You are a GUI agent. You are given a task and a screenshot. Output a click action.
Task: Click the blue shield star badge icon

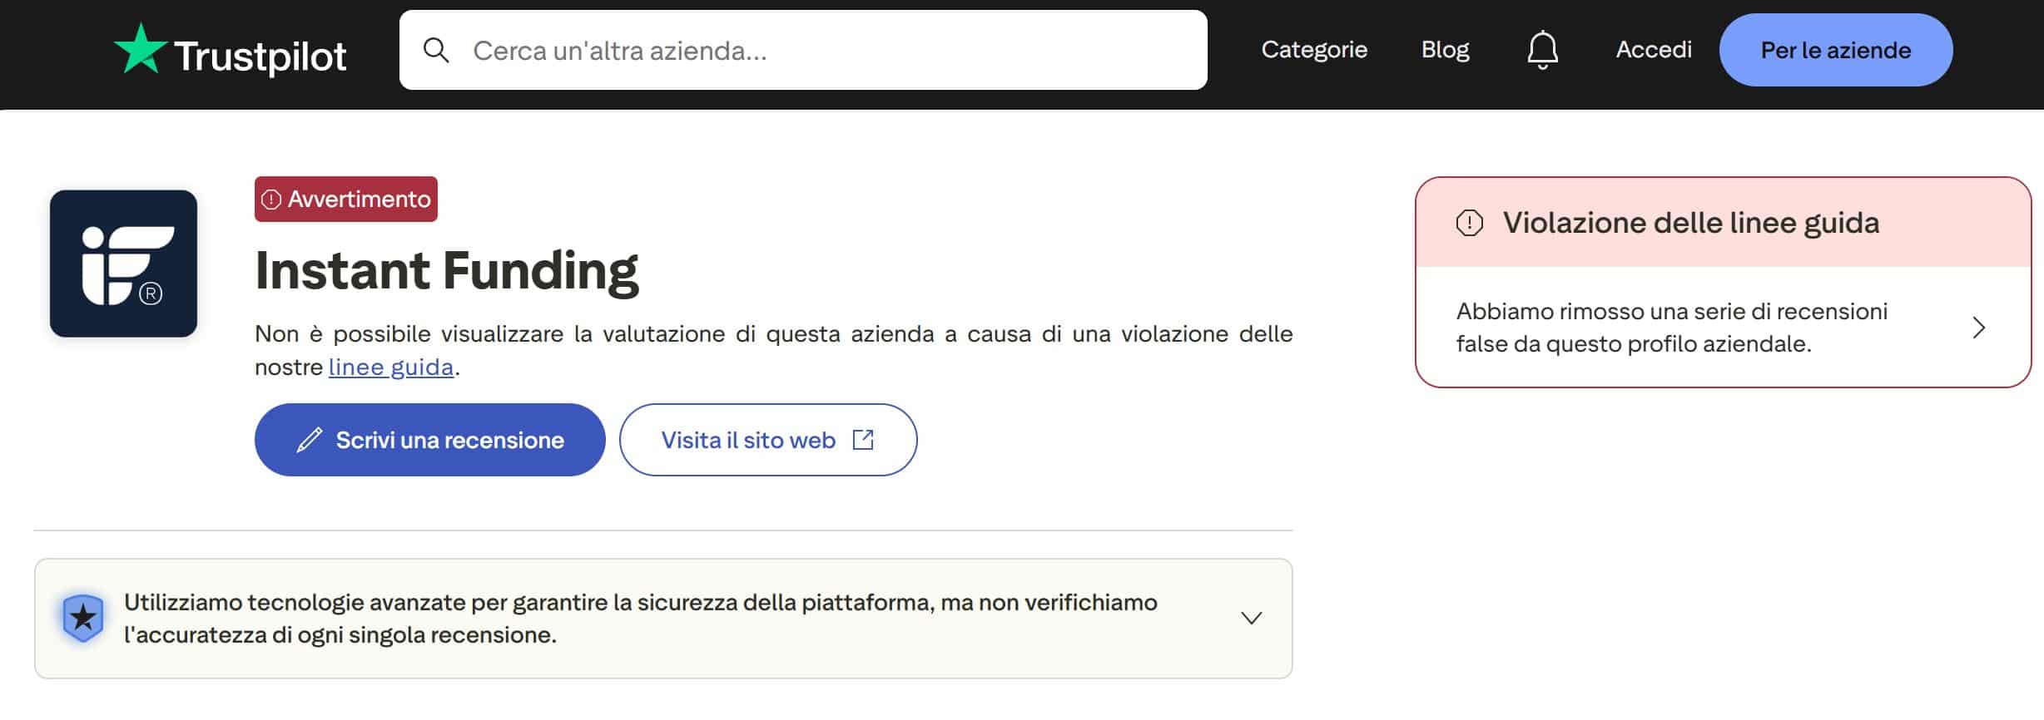pyautogui.click(x=82, y=617)
